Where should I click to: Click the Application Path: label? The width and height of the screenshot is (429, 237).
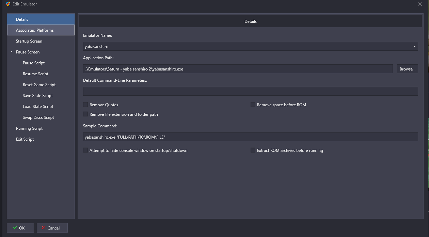98,58
